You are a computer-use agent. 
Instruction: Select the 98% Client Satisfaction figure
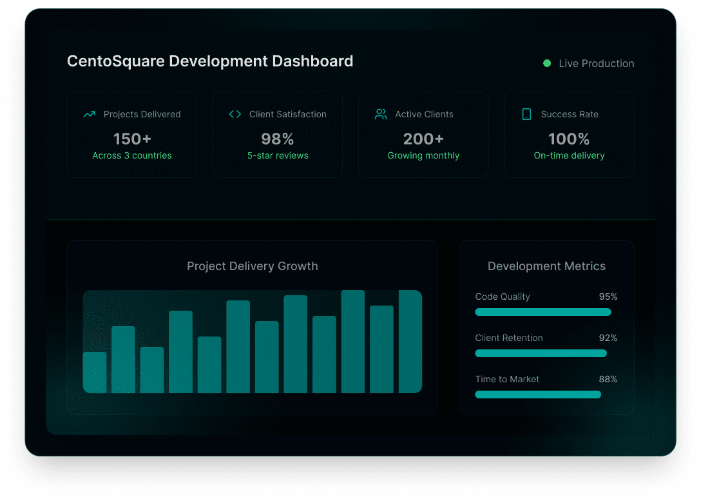(278, 139)
